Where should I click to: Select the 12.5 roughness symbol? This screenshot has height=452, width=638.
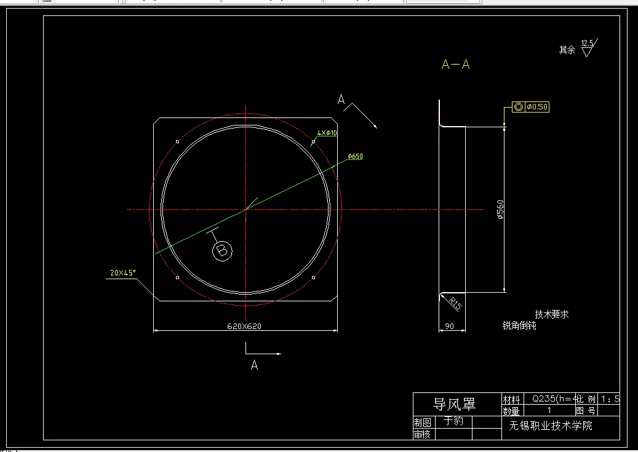pyautogui.click(x=589, y=47)
